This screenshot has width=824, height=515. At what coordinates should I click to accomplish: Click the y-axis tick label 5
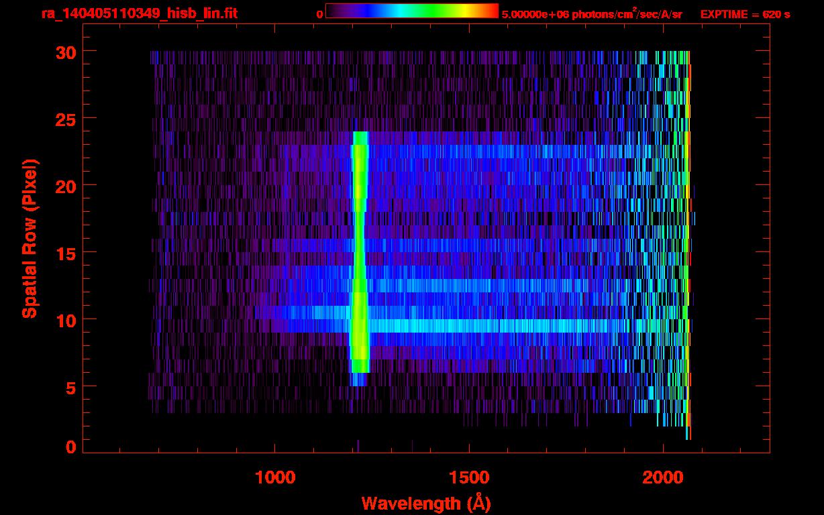[x=71, y=387]
